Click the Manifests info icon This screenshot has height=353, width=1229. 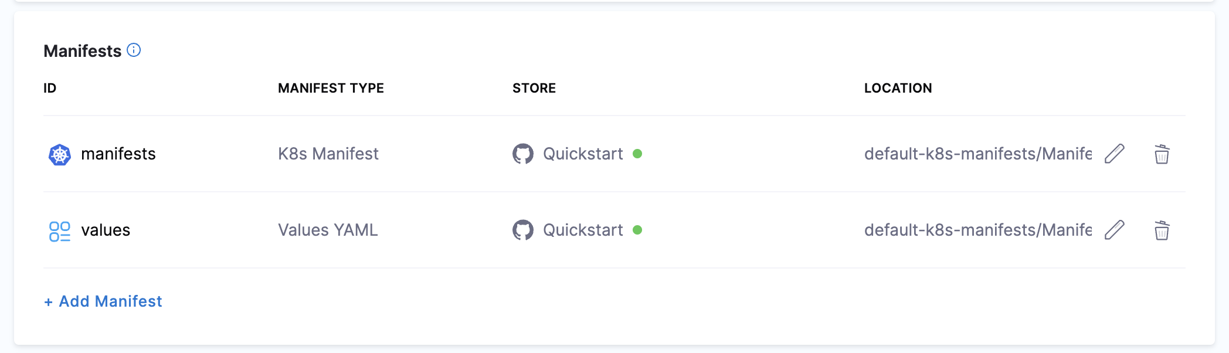pyautogui.click(x=134, y=50)
